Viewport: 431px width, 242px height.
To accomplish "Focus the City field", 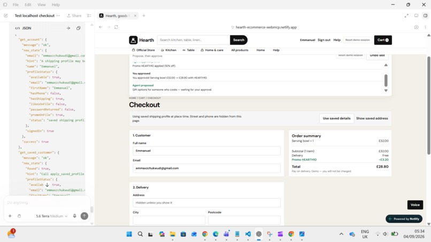I will (x=169, y=220).
